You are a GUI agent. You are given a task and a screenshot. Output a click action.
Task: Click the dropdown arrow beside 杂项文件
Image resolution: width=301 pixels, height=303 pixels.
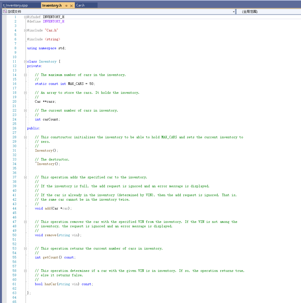pos(234,11)
